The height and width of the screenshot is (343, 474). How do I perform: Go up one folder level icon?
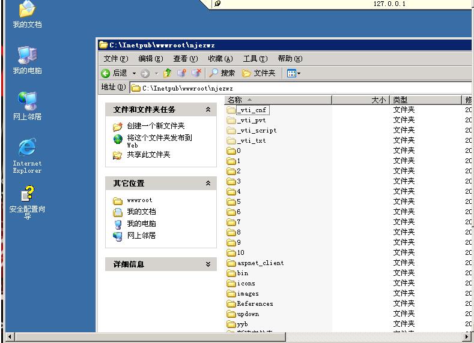pos(167,73)
